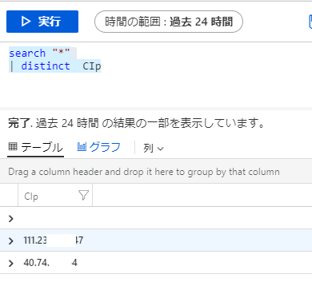Select the cell with IP 111.23

[x=54, y=240]
